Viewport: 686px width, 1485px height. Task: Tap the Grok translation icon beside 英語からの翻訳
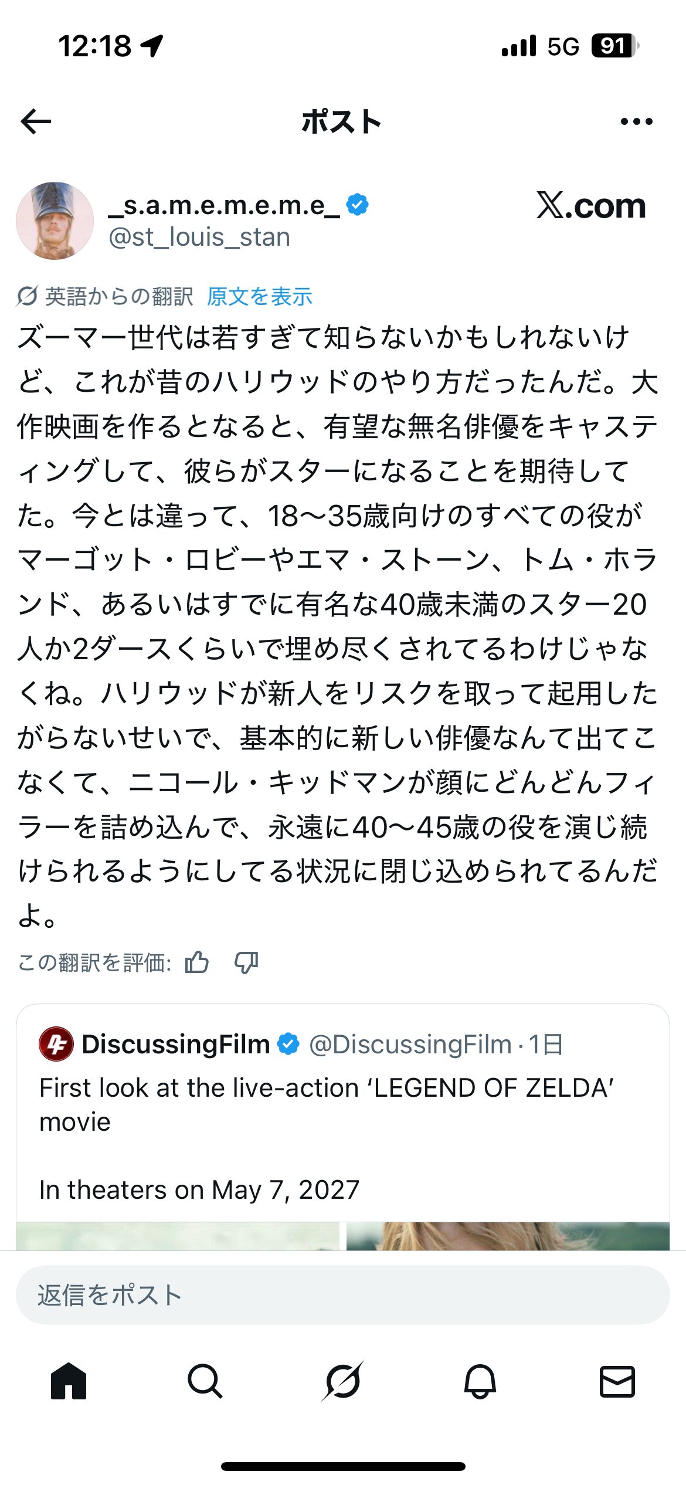[x=27, y=296]
